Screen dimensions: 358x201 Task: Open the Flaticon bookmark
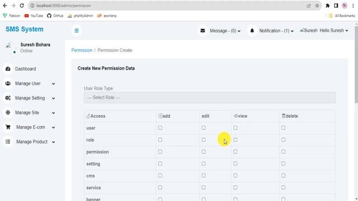(x=11, y=16)
